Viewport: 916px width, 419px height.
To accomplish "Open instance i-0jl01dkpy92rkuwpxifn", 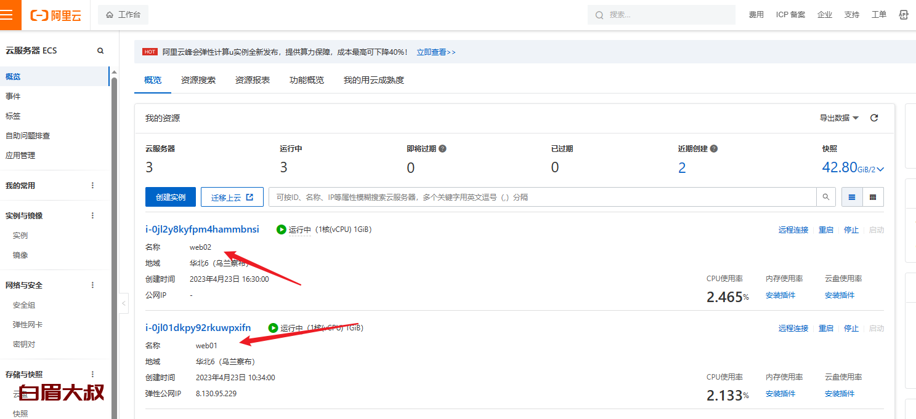I will pos(198,328).
